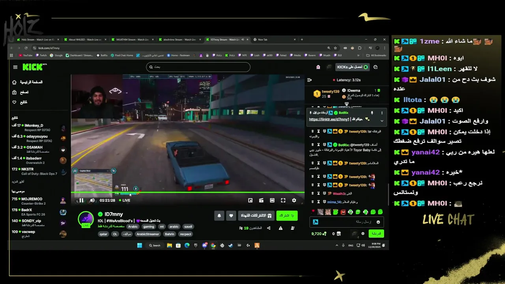
Task: Open NKSTR channel in sidebar
Action: pyautogui.click(x=39, y=171)
